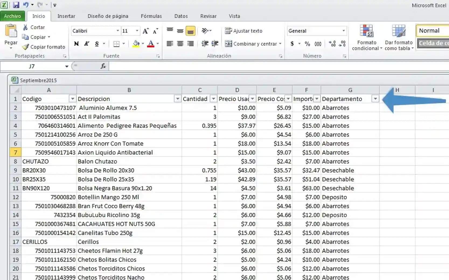Switch to Datos tab
The image size is (449, 280).
click(x=181, y=16)
